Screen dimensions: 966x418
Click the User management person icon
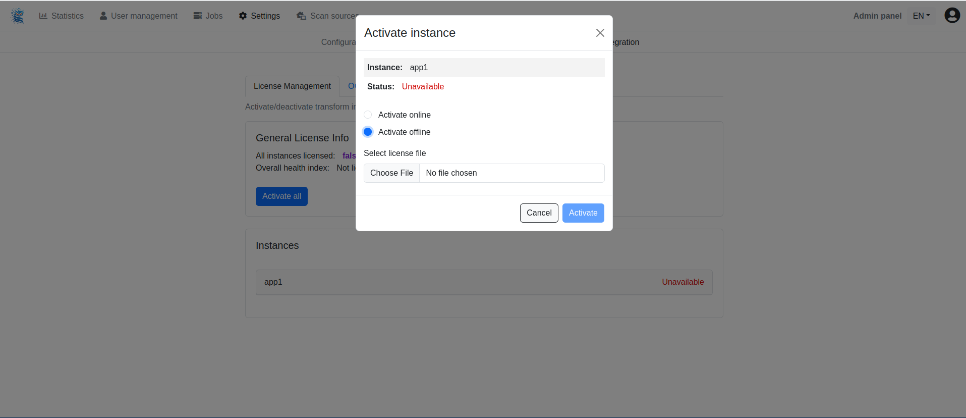pyautogui.click(x=103, y=16)
